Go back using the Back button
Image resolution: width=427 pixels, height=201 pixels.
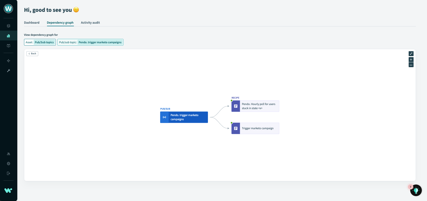pos(32,54)
